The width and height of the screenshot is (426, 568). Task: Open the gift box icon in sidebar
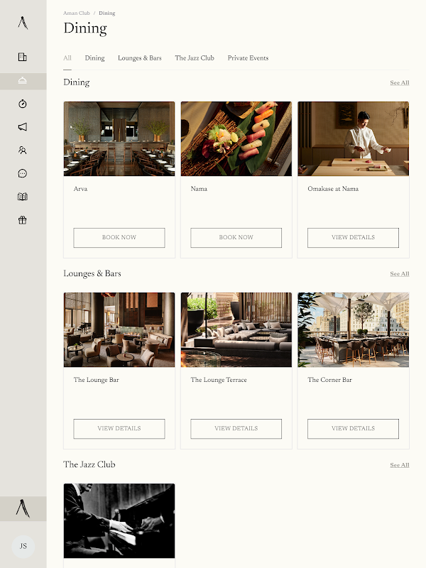click(x=23, y=220)
